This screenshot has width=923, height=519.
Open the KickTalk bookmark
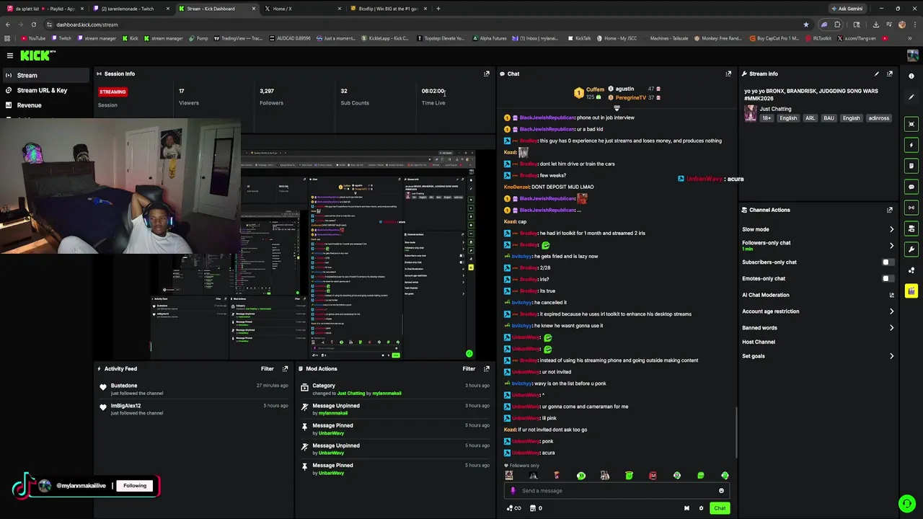coord(579,38)
